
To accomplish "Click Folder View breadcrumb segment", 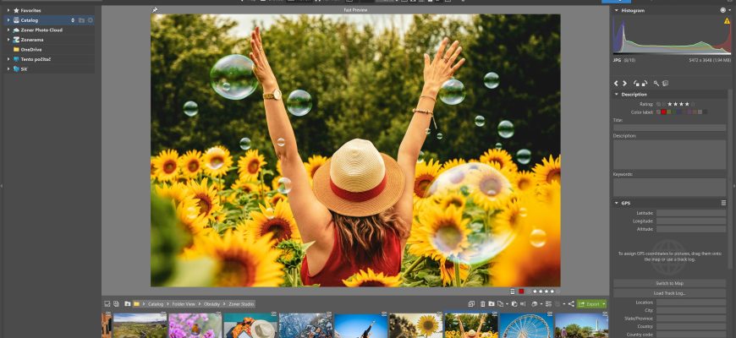I will point(184,304).
